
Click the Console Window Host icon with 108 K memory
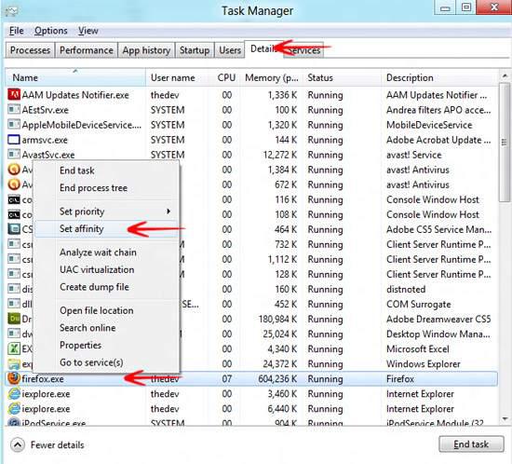pyautogui.click(x=14, y=214)
